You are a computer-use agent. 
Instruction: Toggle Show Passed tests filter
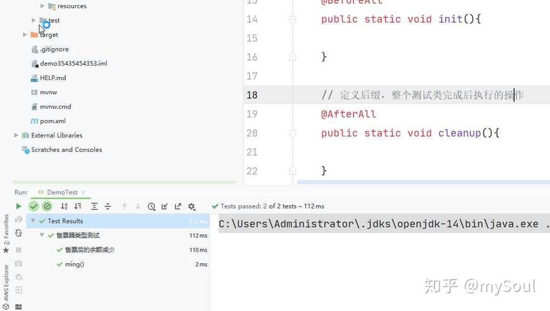pos(34,206)
